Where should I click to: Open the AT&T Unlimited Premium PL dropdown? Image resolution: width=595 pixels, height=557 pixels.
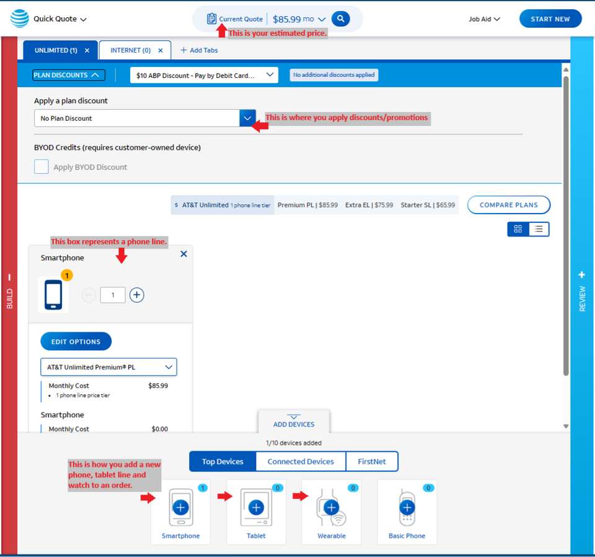click(x=108, y=367)
